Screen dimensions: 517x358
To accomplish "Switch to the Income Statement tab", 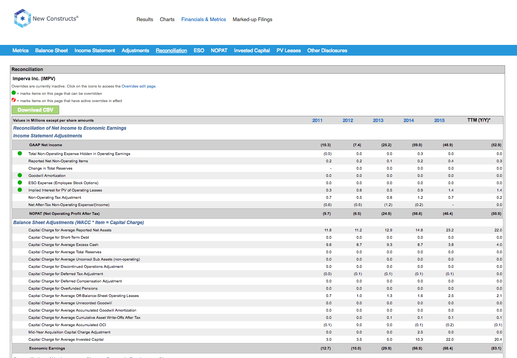I will 95,51.
